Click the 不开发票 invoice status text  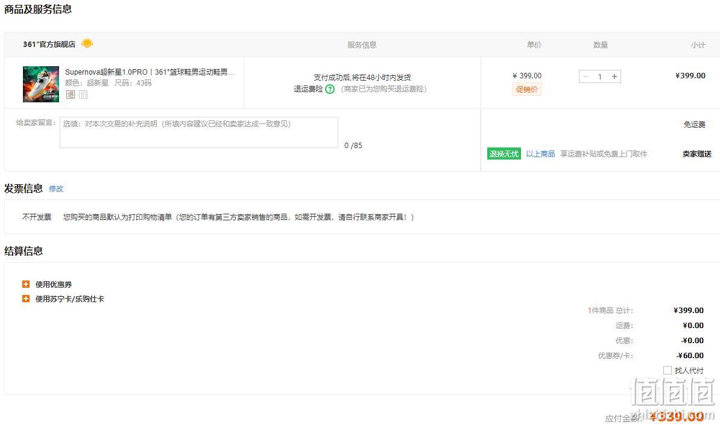pyautogui.click(x=37, y=217)
